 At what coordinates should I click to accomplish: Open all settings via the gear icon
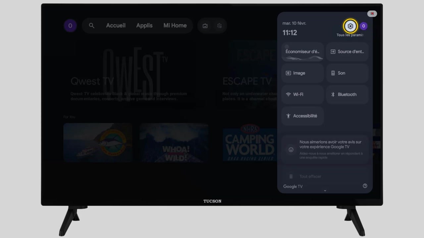tap(350, 26)
